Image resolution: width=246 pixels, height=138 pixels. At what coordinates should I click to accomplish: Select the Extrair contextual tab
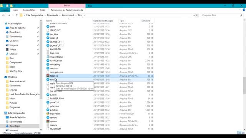(67, 6)
